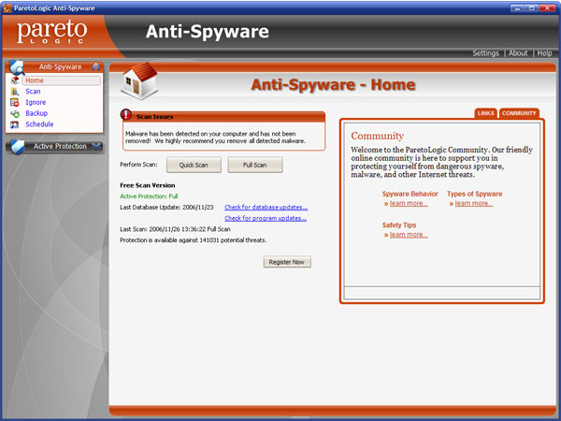The width and height of the screenshot is (561, 421).
Task: Start a Quick Scan
Action: click(x=194, y=165)
